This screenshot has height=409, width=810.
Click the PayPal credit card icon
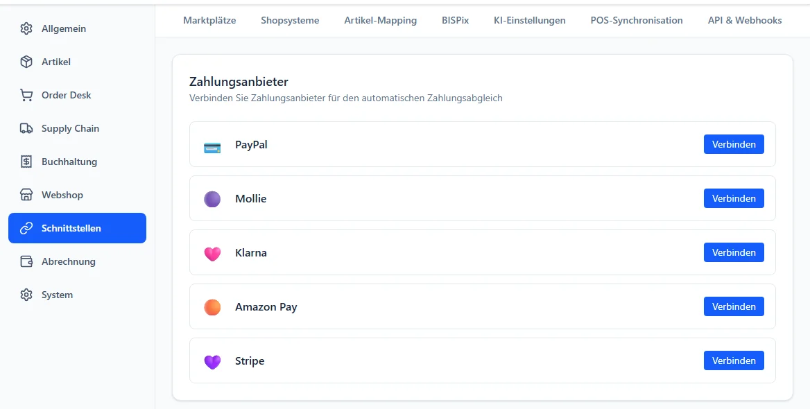point(212,148)
